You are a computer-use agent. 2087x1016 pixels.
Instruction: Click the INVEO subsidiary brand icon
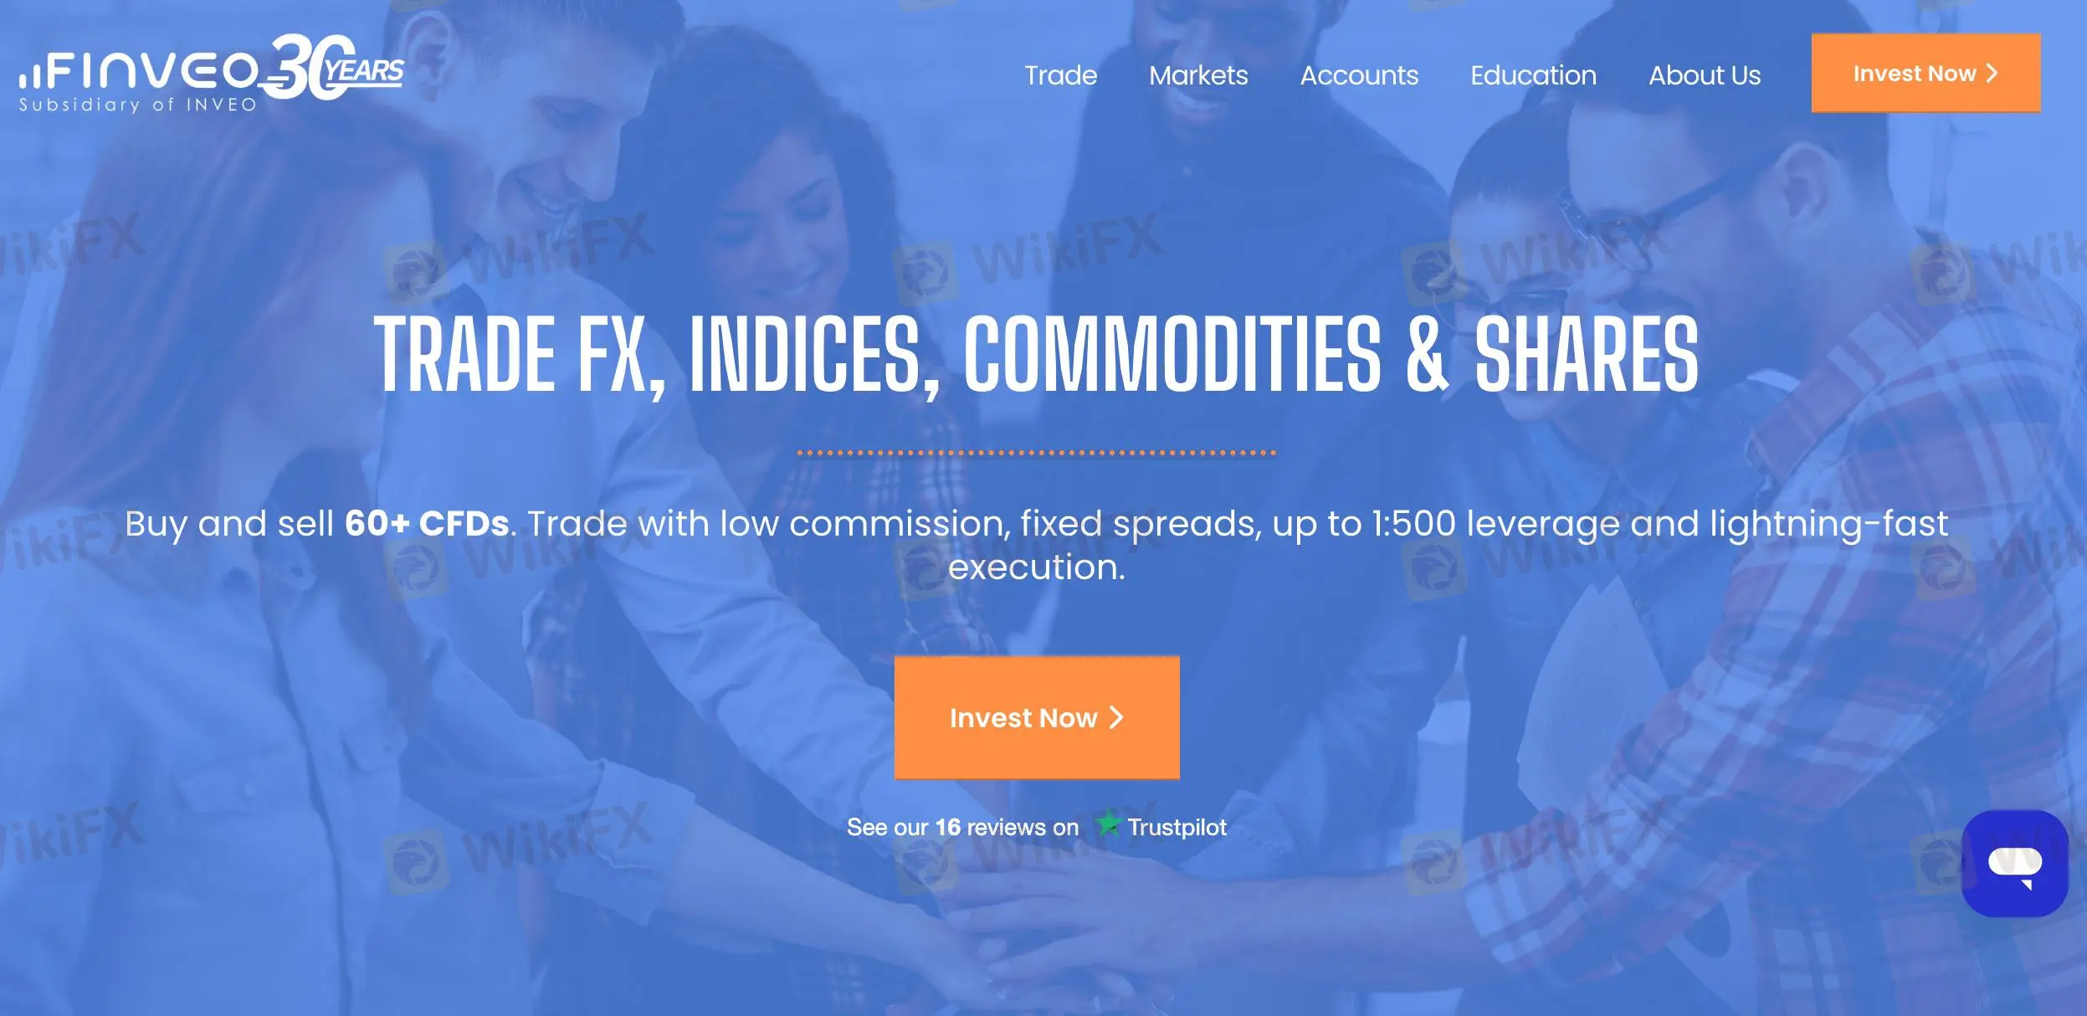point(213,74)
